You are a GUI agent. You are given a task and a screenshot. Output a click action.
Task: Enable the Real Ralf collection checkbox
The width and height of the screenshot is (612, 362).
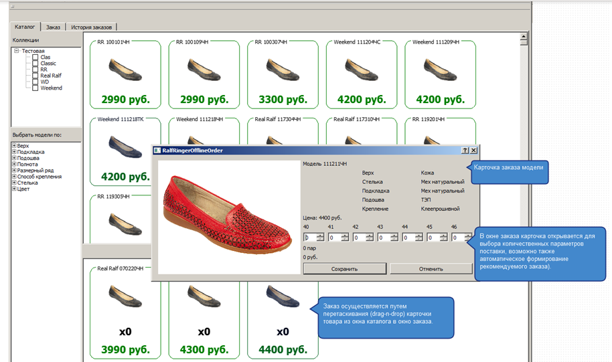(35, 76)
